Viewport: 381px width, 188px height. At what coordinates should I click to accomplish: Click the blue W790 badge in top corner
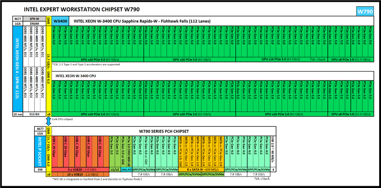tap(365, 11)
